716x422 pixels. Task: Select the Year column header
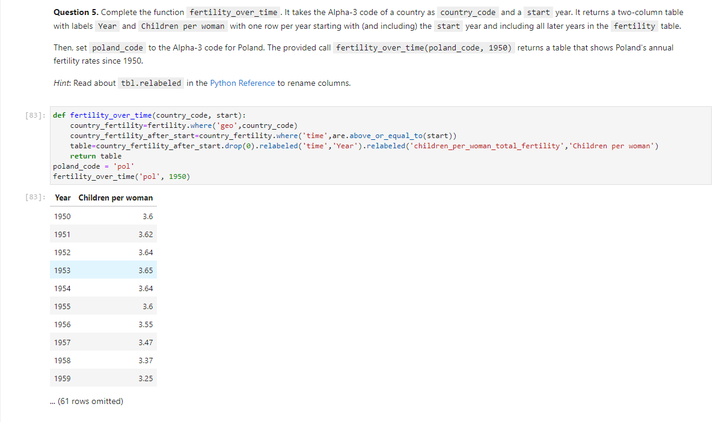[62, 197]
